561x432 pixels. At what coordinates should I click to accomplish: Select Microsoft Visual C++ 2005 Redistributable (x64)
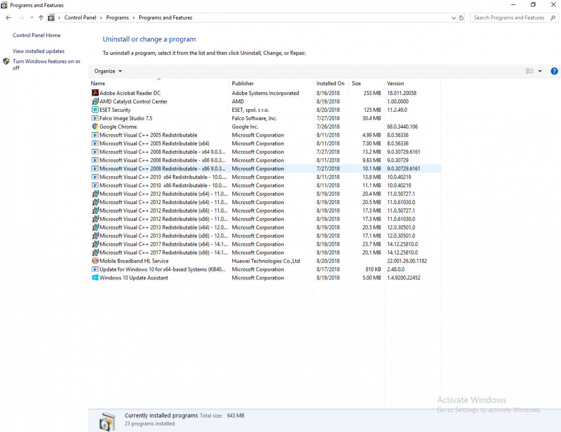point(154,144)
